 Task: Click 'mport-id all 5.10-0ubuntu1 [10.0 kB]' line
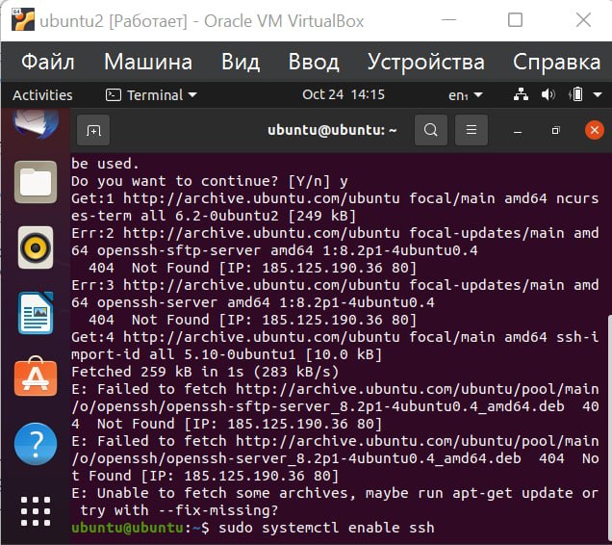pos(226,354)
